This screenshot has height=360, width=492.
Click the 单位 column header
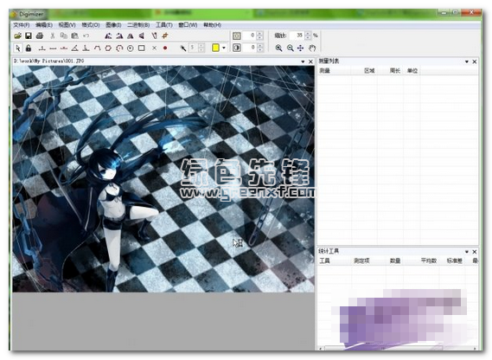coord(412,71)
